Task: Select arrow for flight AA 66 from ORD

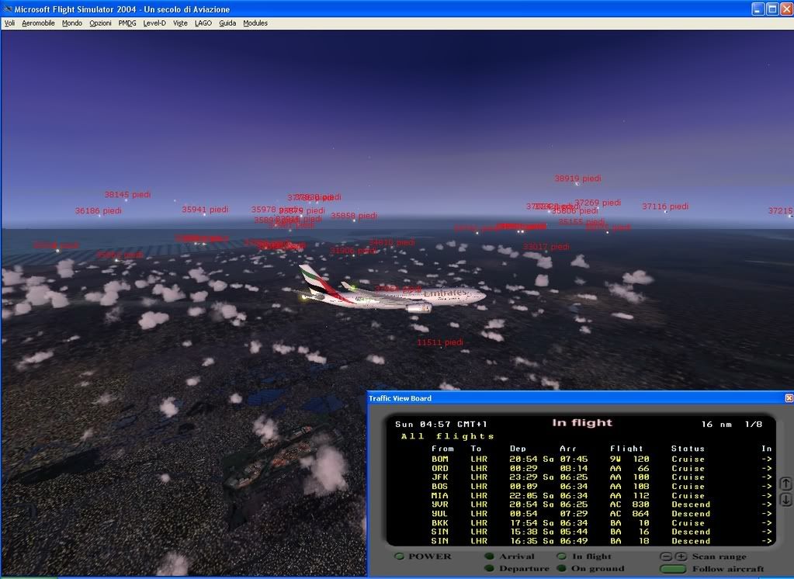Action: [x=767, y=468]
